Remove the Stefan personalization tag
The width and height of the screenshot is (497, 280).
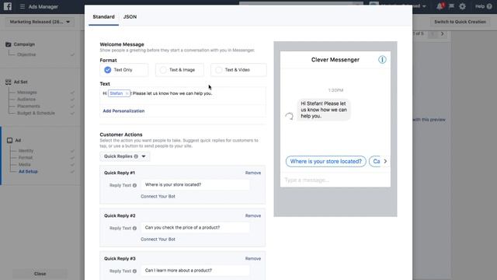click(127, 93)
